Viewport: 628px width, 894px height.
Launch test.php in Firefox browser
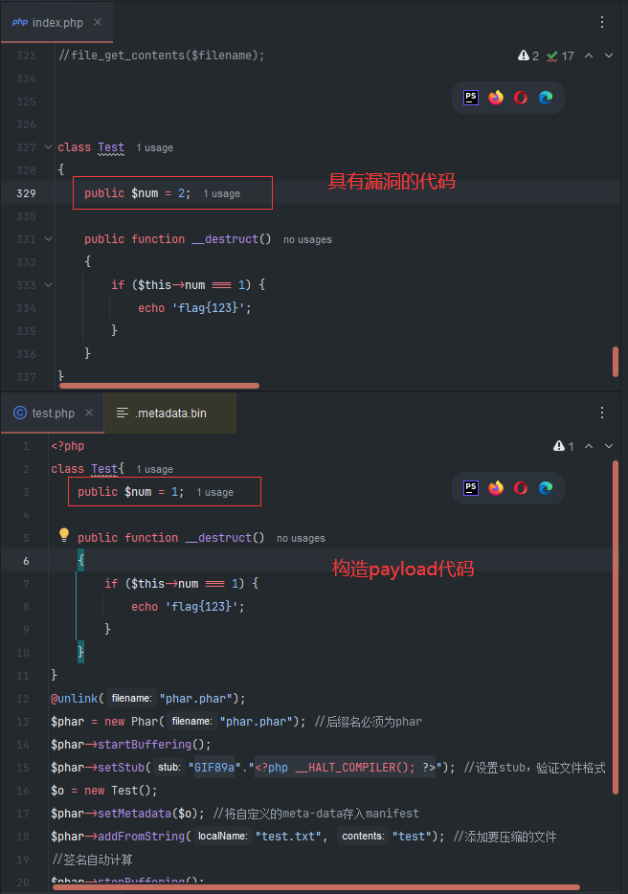tap(496, 488)
